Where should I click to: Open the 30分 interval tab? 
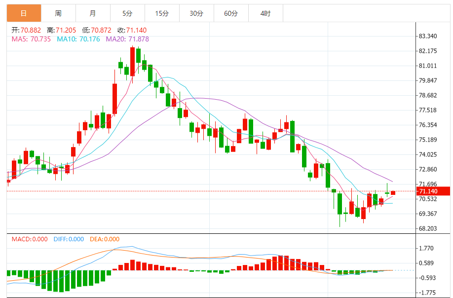196,13
